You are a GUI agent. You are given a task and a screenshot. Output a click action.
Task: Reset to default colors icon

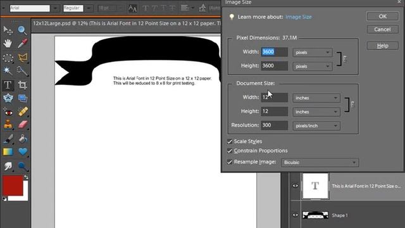point(4,198)
